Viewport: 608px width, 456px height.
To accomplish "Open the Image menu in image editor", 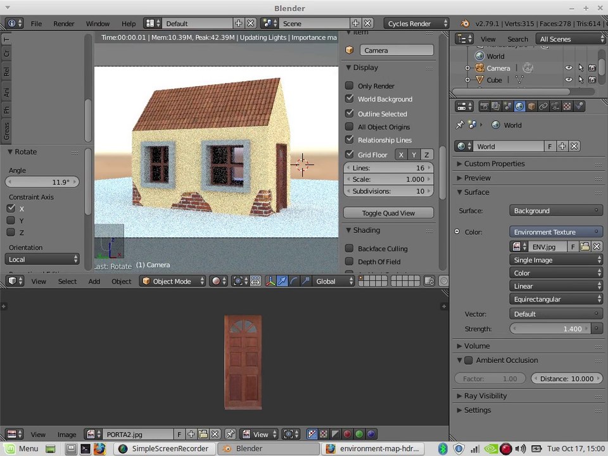I will pos(66,434).
